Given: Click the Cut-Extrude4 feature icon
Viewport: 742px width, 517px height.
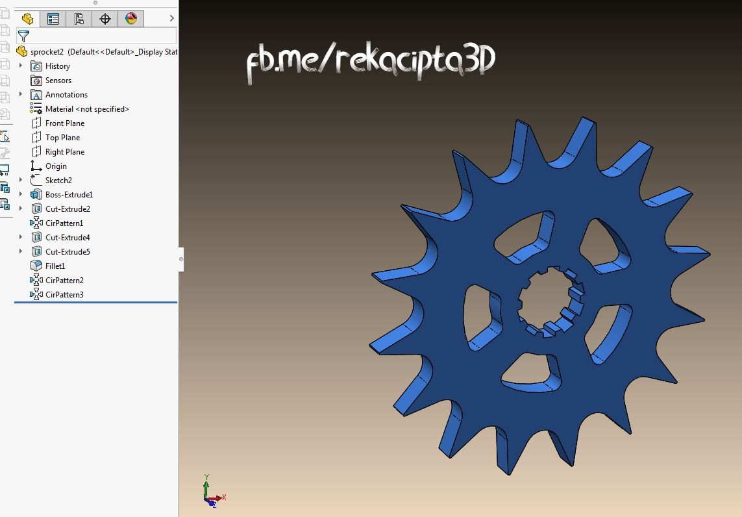Looking at the screenshot, I should 36,237.
